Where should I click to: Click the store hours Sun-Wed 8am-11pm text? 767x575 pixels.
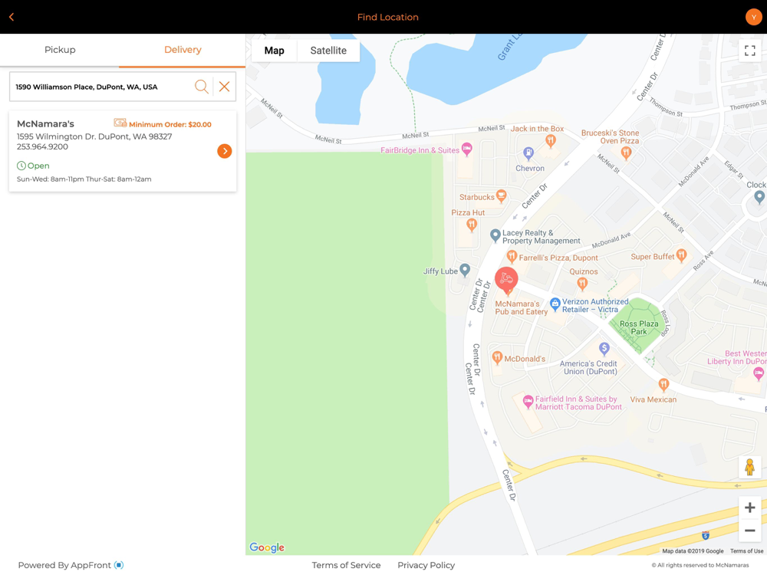tap(84, 179)
